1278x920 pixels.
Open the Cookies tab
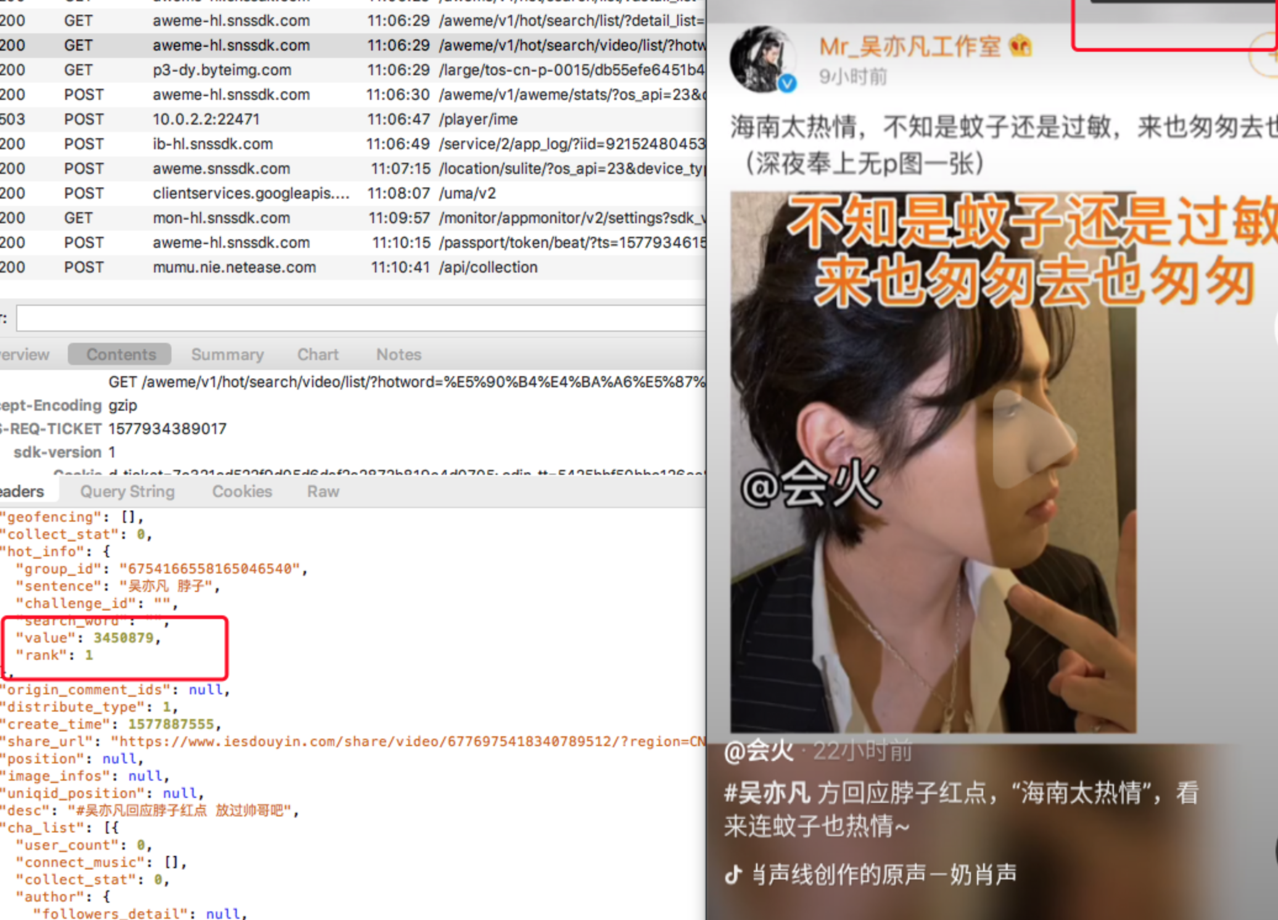[x=242, y=491]
